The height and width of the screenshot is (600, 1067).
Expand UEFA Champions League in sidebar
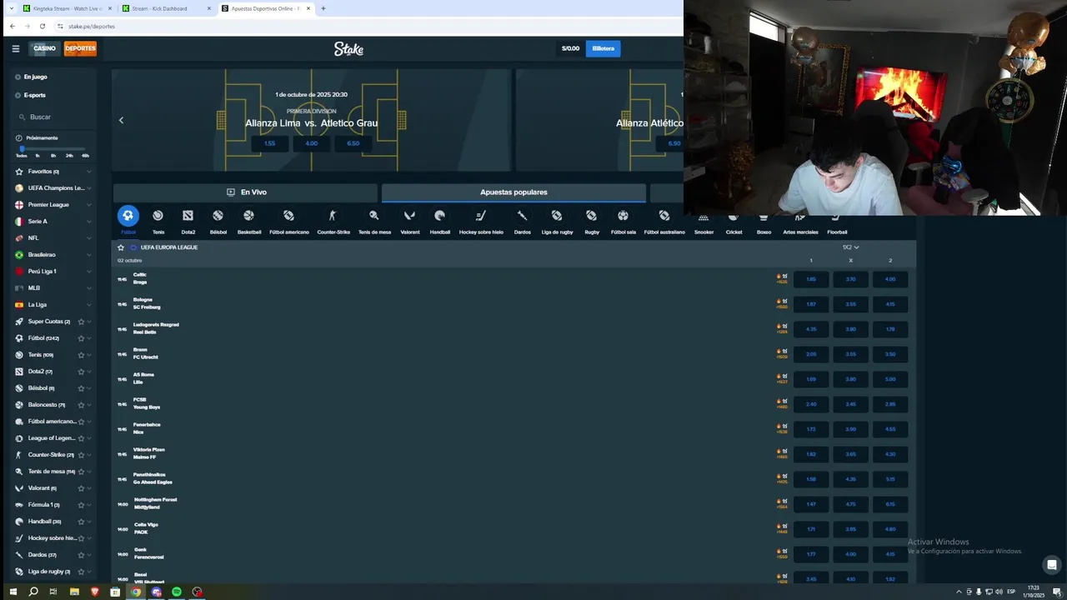pos(89,188)
